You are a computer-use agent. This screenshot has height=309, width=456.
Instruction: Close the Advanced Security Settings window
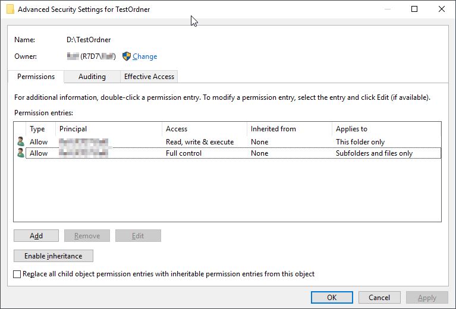click(441, 9)
